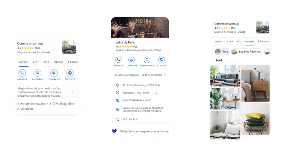The image size is (296, 159).
Task: Open the yellow cushions chair photo
Action: [x=256, y=119]
